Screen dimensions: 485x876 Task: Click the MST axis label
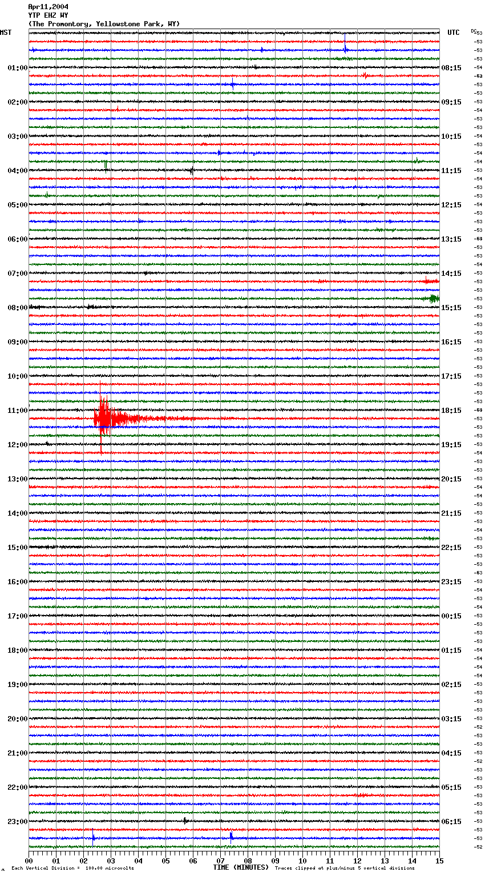[x=6, y=33]
